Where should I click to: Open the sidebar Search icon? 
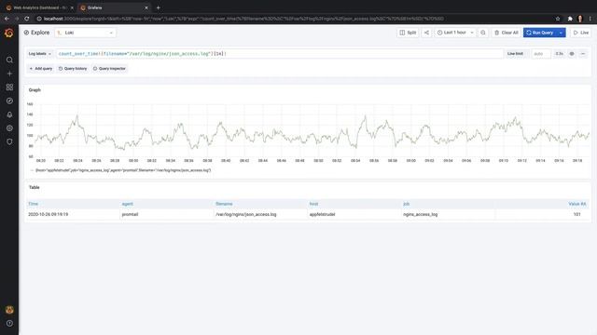tap(9, 60)
